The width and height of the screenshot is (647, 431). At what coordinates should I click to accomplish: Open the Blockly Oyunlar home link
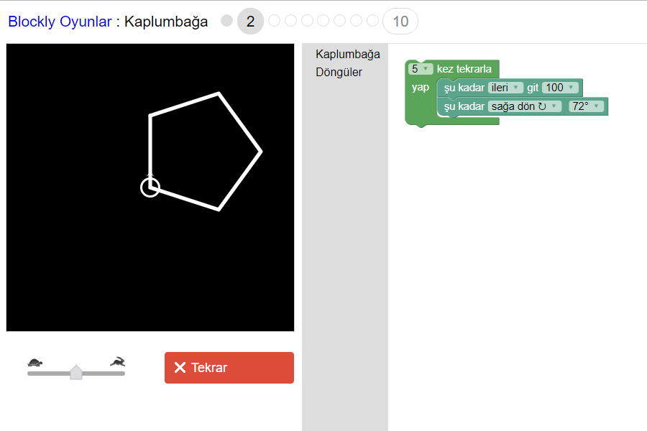coord(60,22)
